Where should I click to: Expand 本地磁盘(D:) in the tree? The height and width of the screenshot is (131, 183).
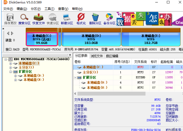pos(16,76)
